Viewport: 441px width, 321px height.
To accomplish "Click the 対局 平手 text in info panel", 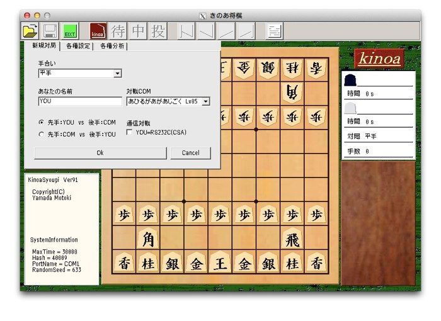I will [362, 137].
